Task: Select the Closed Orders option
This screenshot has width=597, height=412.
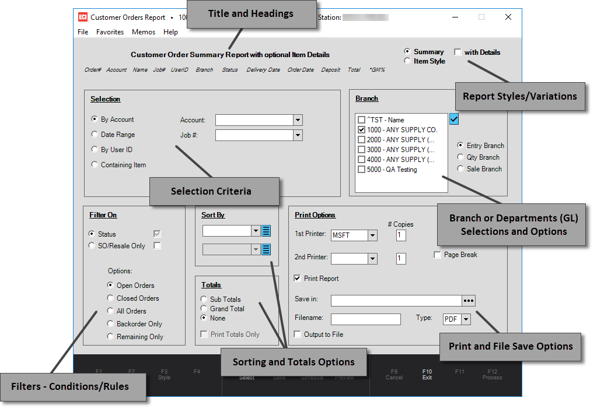Action: click(110, 298)
